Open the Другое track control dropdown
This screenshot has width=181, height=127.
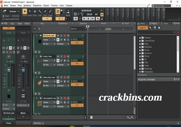(x=78, y=29)
